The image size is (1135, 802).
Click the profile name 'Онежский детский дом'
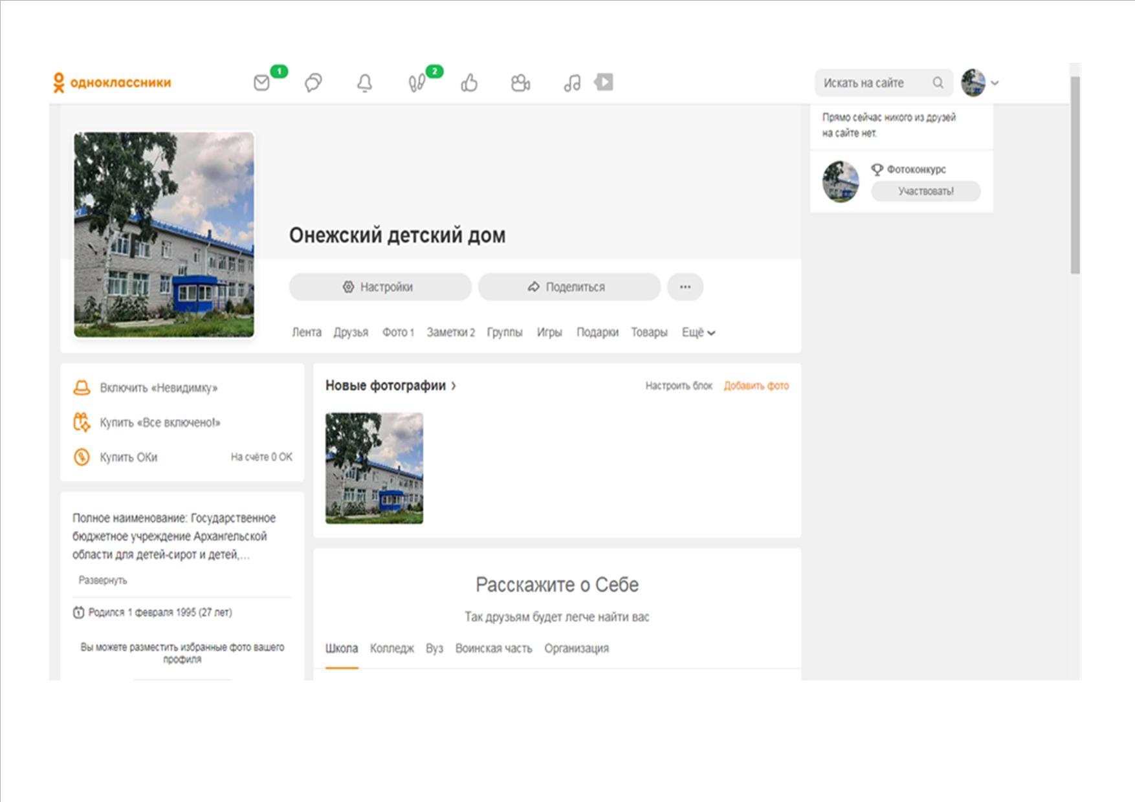tap(397, 235)
